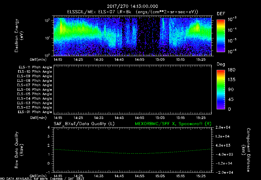The width and height of the screenshot is (261, 180).
Task: Click the DEF colorbar in the top panel
Action: click(221, 36)
